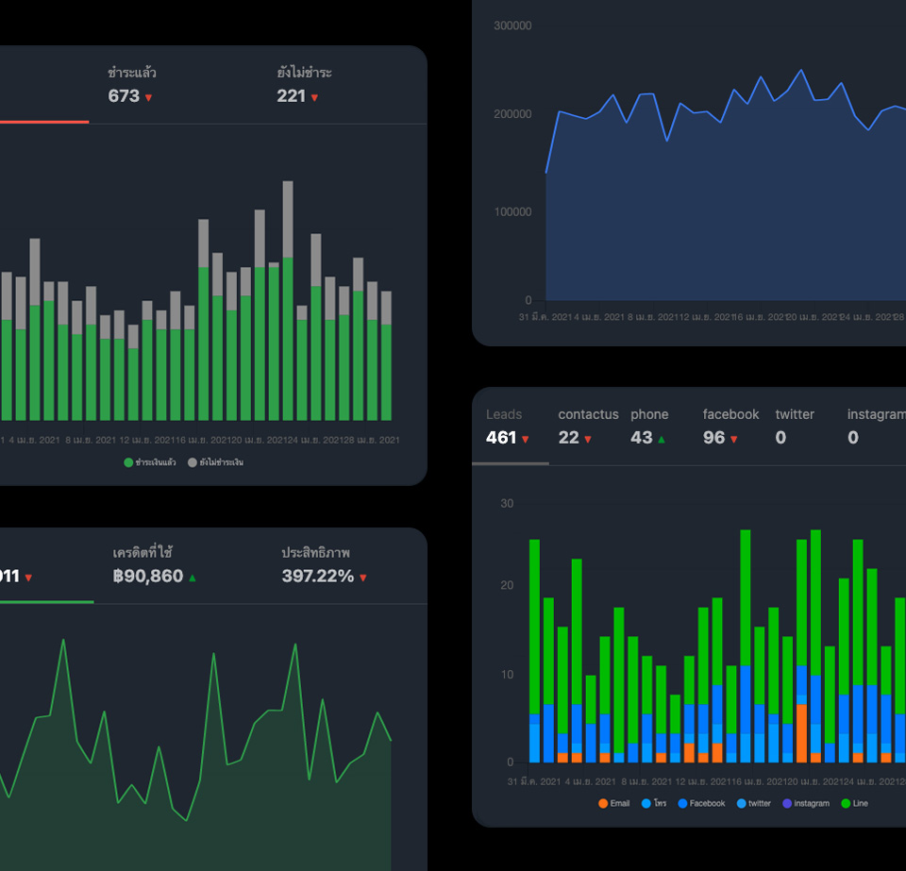Click the orange Email legend color dot
Screen dimensions: 906x871
pos(603,804)
